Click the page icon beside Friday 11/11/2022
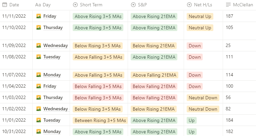The image size is (256, 136). [x=39, y=16]
